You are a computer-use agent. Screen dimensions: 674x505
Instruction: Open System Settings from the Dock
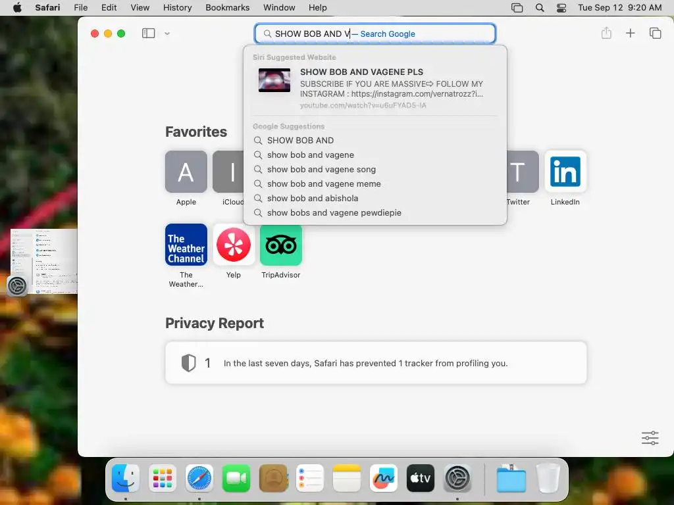pyautogui.click(x=457, y=478)
